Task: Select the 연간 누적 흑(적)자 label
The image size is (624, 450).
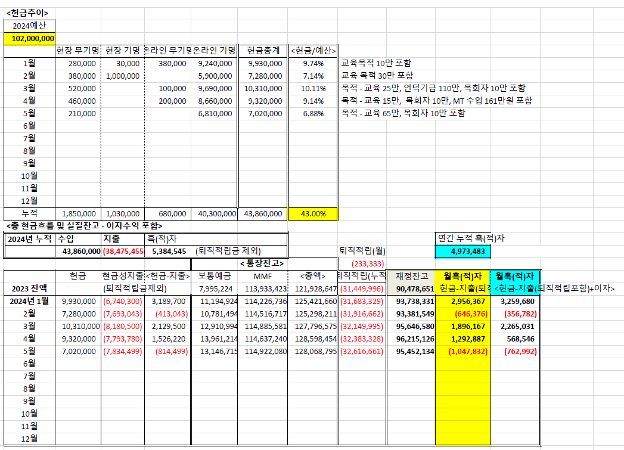Action: pos(471,238)
